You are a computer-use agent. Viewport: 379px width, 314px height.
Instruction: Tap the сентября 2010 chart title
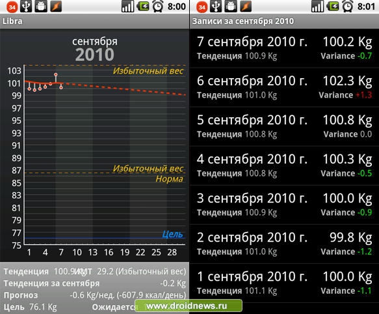[x=95, y=50]
